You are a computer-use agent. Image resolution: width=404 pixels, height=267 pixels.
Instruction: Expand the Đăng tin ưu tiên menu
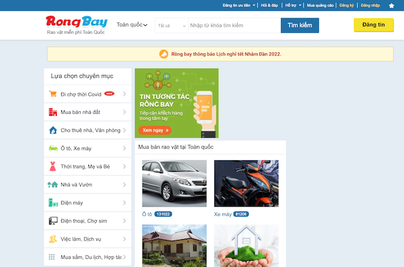(240, 5)
